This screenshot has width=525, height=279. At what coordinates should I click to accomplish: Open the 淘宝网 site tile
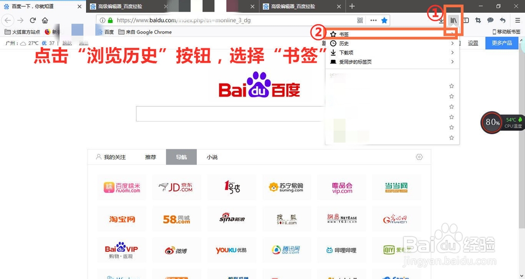click(122, 219)
